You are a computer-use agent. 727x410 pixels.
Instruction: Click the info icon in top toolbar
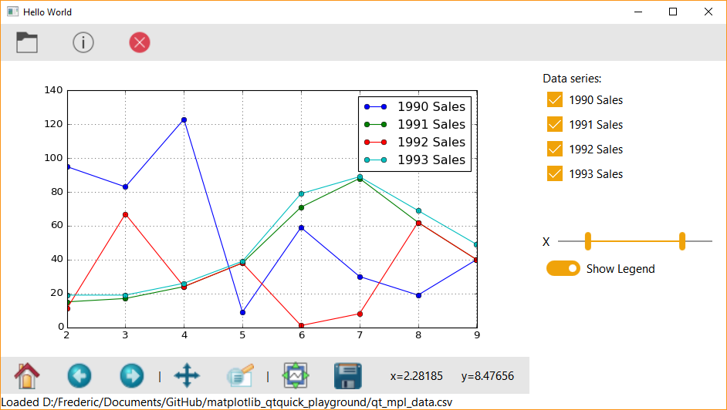(x=83, y=42)
